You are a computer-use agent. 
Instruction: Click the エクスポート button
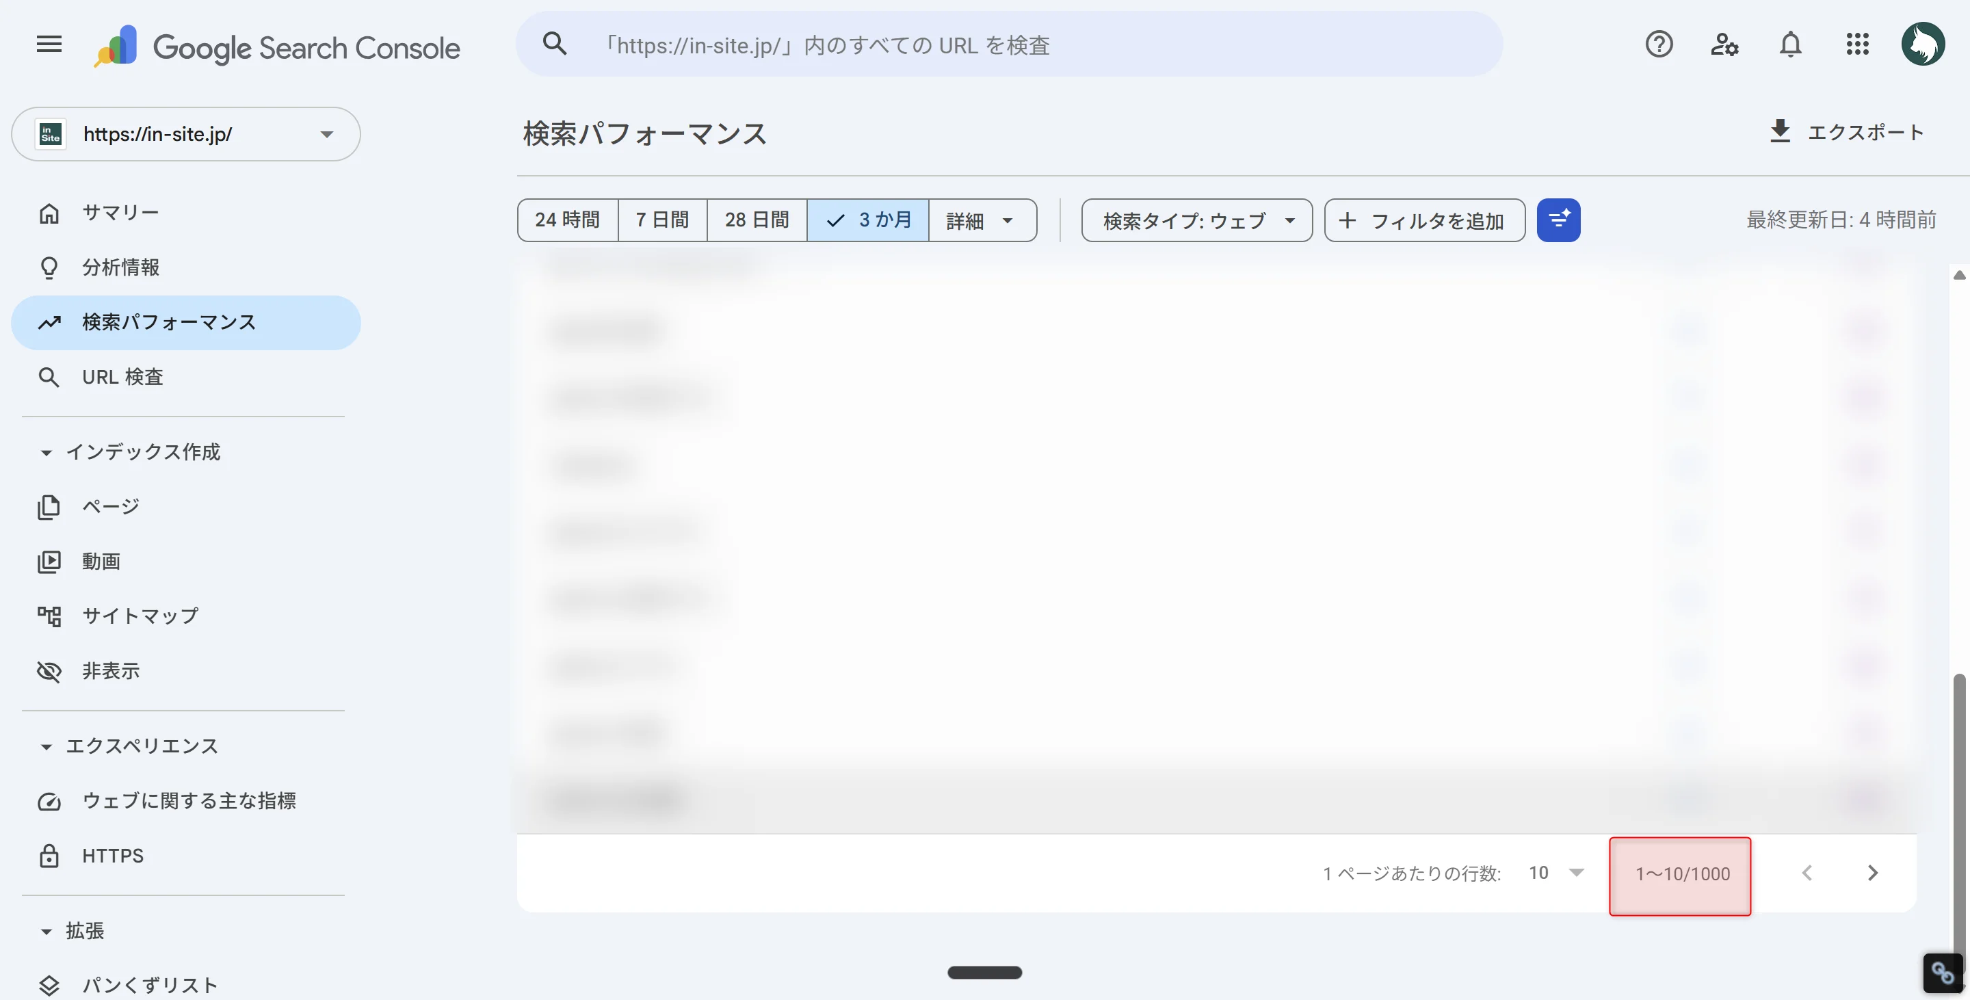[x=1848, y=131]
